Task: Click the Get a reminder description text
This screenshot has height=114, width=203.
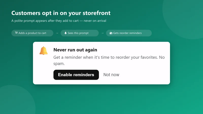Action: coord(109,60)
